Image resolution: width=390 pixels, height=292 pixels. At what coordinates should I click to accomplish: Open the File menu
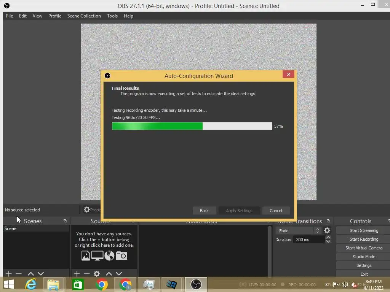(10, 16)
